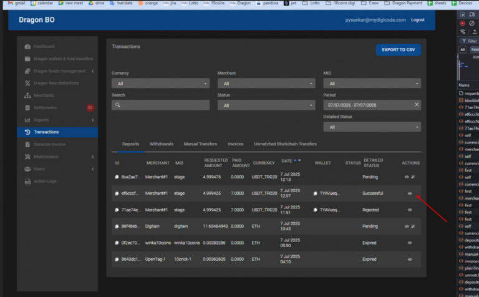This screenshot has height=297, width=479.
Task: View details of winka10coins Expired transaction
Action: pos(410,243)
